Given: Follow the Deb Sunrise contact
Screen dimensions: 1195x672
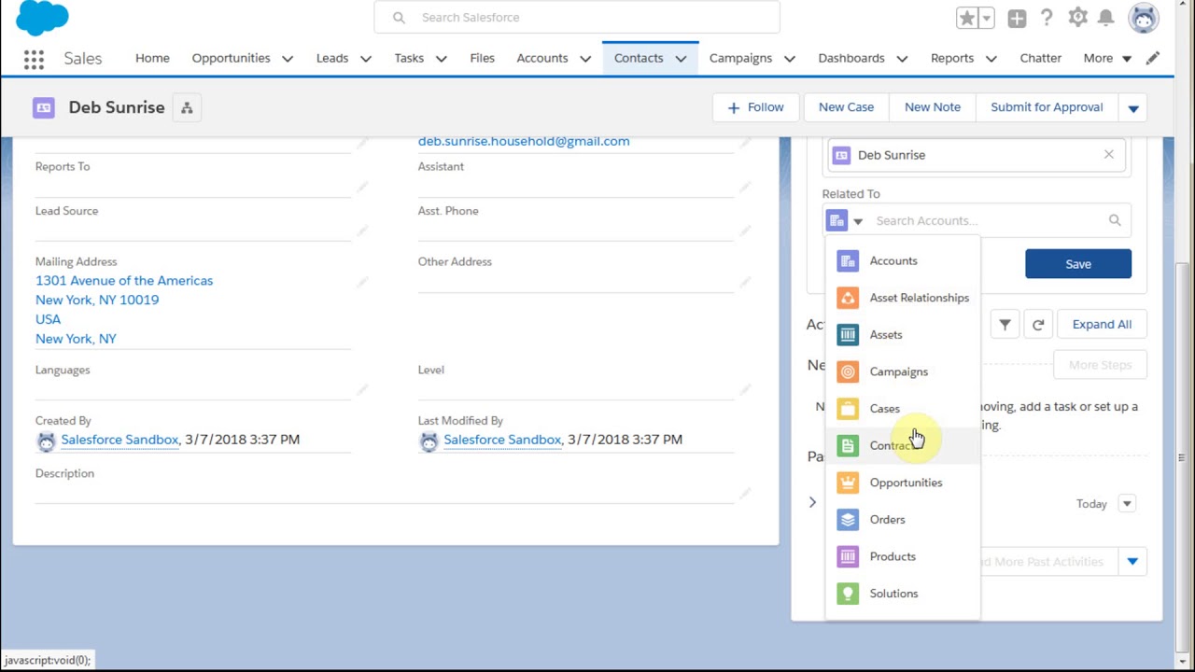Looking at the screenshot, I should click(x=755, y=107).
